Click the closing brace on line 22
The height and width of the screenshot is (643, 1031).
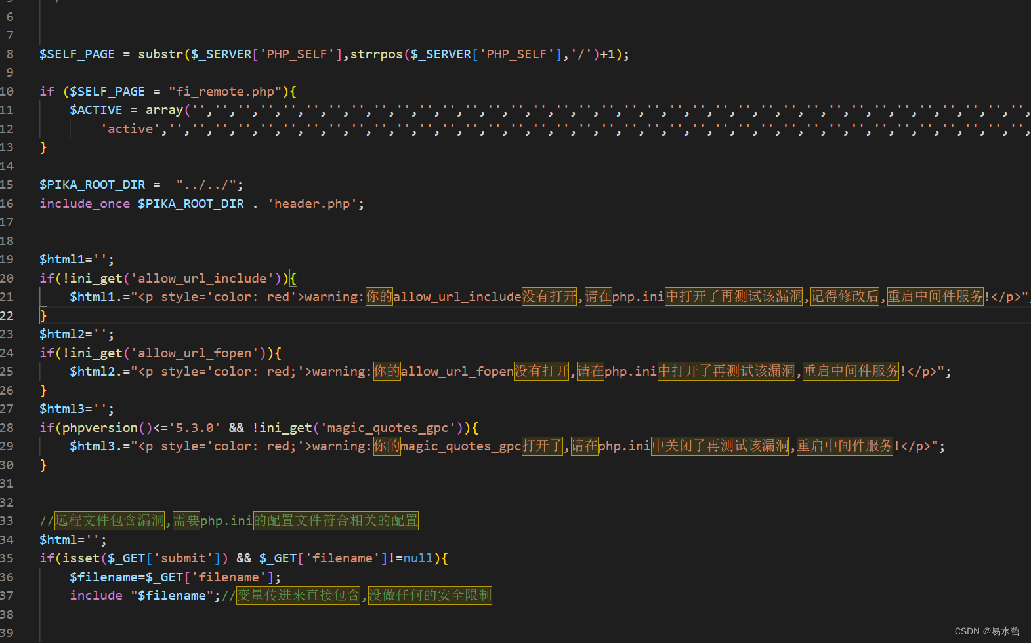(43, 316)
